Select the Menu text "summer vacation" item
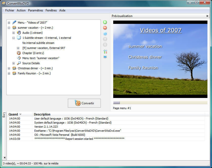This screenshot has height=168, width=212. pos(41,58)
